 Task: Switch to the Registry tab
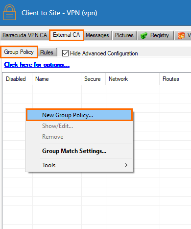click(155, 35)
